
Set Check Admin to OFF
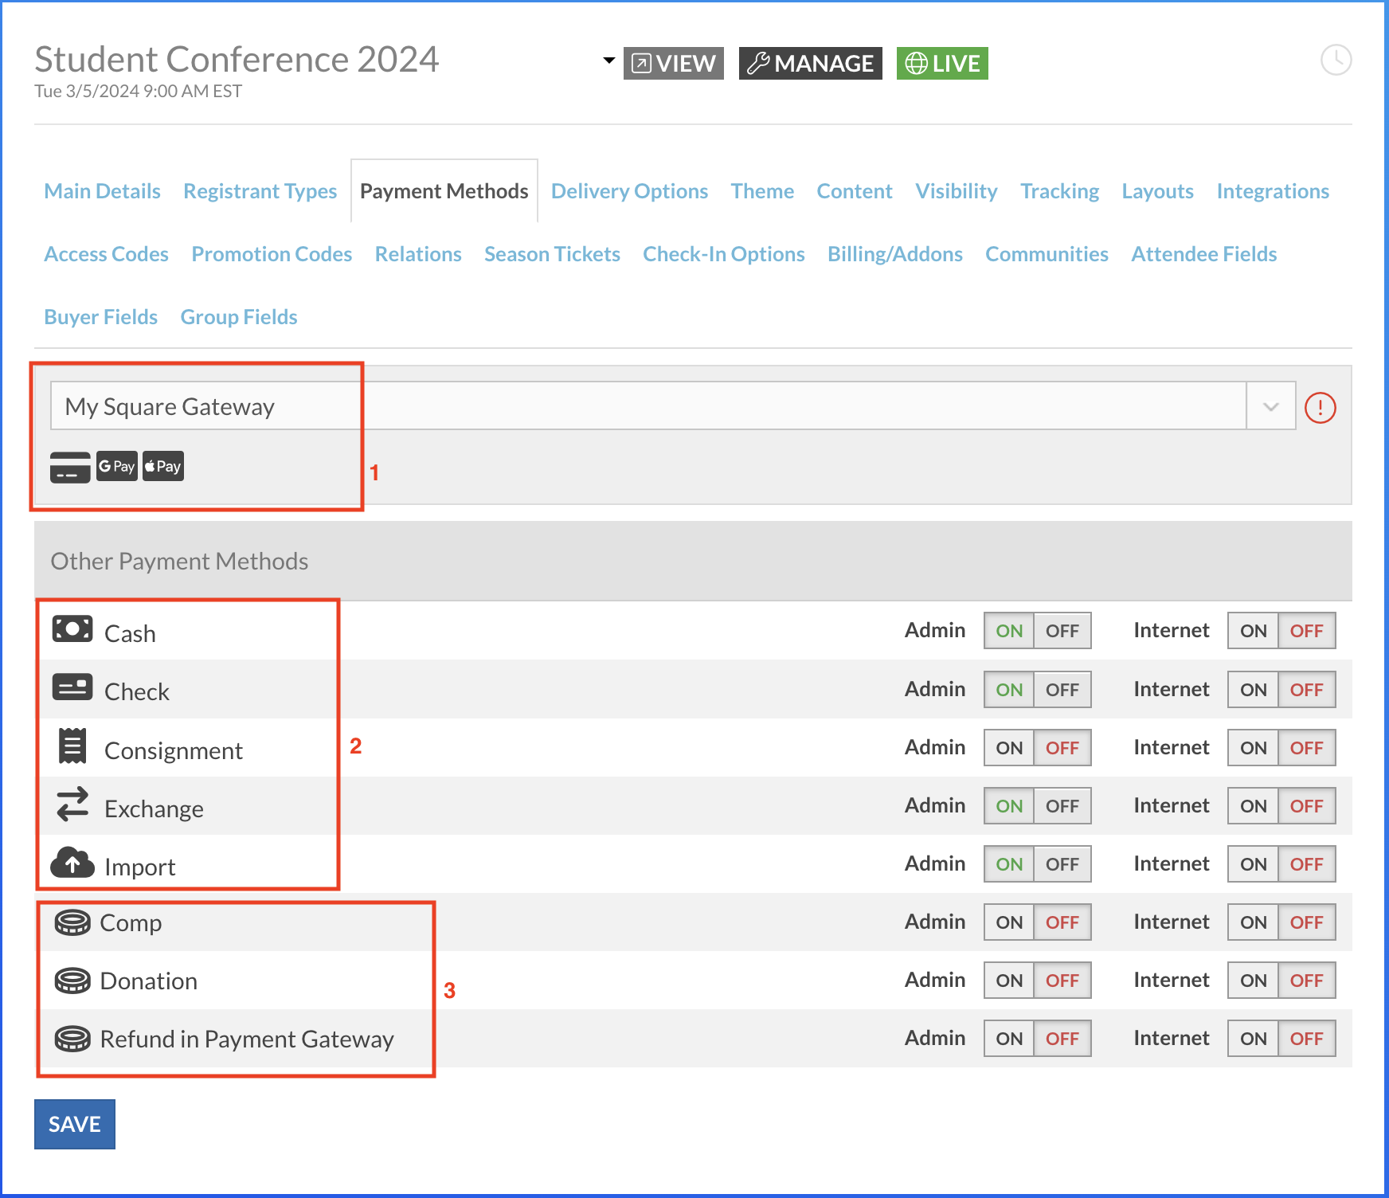click(x=1062, y=690)
